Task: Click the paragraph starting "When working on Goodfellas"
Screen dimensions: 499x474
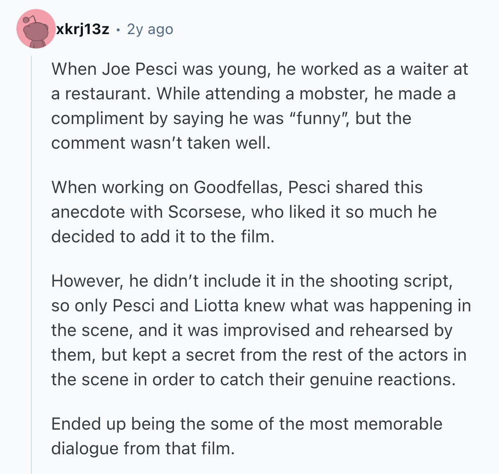Action: point(244,212)
